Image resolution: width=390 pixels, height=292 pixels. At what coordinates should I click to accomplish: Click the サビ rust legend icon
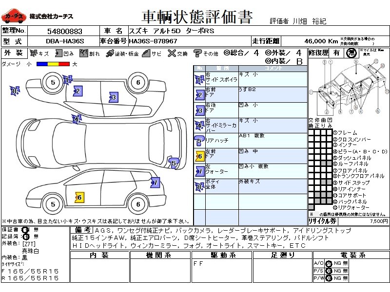coord(146,53)
